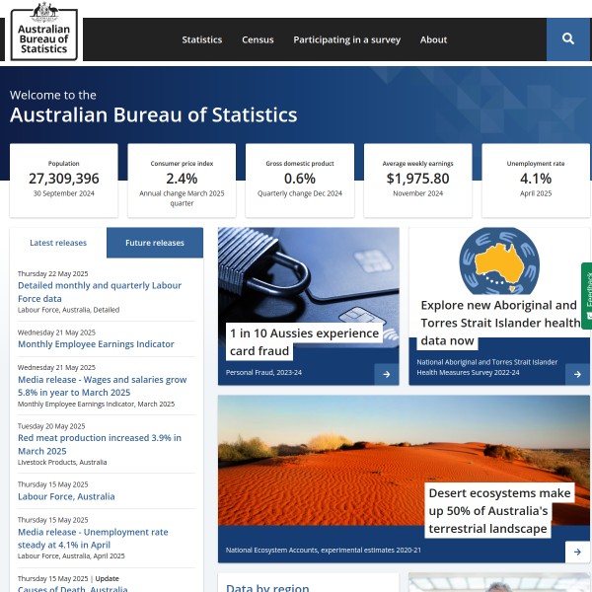Select the Latest releases tab
This screenshot has height=592, width=592.
pyautogui.click(x=58, y=243)
